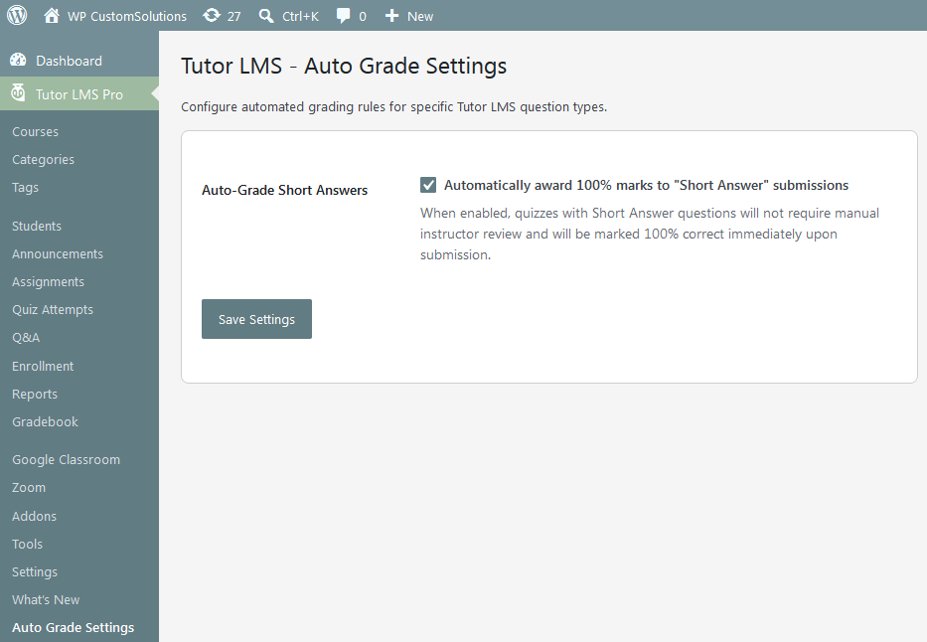Screen dimensions: 927x642
Task: Click the plus icon for New
Action: pyautogui.click(x=392, y=16)
